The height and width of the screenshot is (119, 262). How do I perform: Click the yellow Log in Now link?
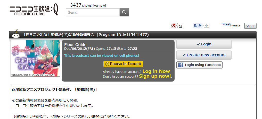(x=156, y=71)
